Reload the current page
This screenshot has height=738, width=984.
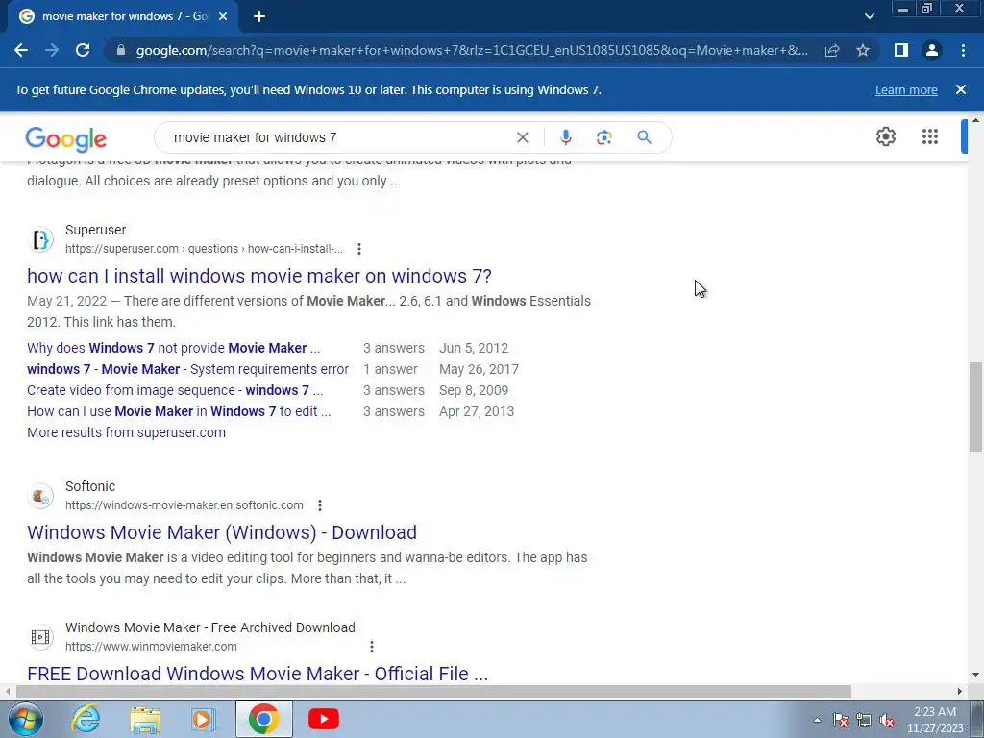coord(83,50)
